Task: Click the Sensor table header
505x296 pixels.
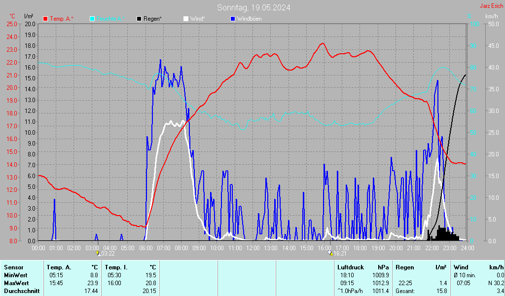Action: click(x=13, y=267)
